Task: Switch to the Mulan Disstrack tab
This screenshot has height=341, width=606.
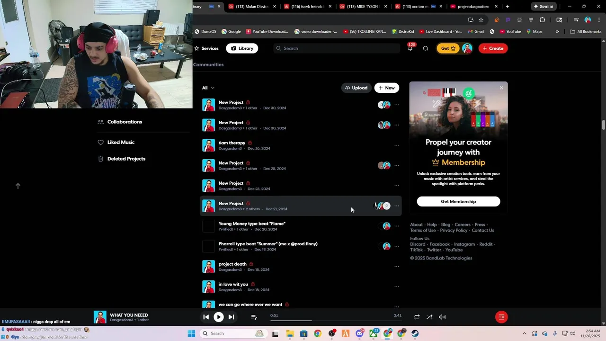Action: 252,7
